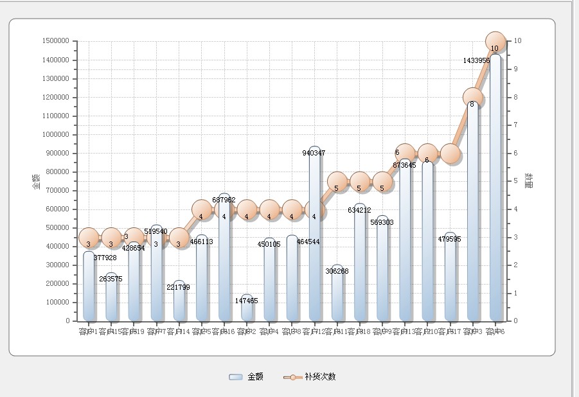Screen dimensions: 579x397
Task: Select the line marker showing value 8
Action: (473, 98)
